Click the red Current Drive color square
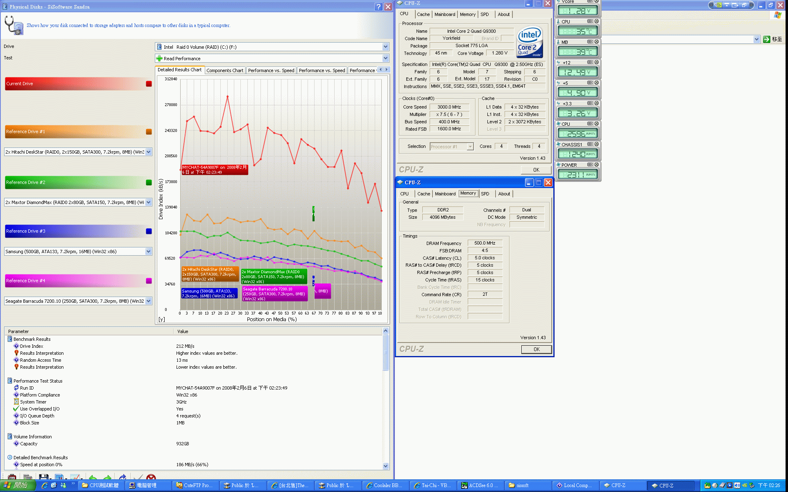The image size is (788, 492). (149, 84)
